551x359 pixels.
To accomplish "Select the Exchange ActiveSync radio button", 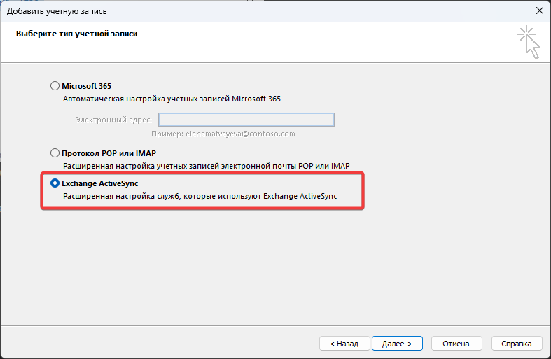I will (55, 183).
